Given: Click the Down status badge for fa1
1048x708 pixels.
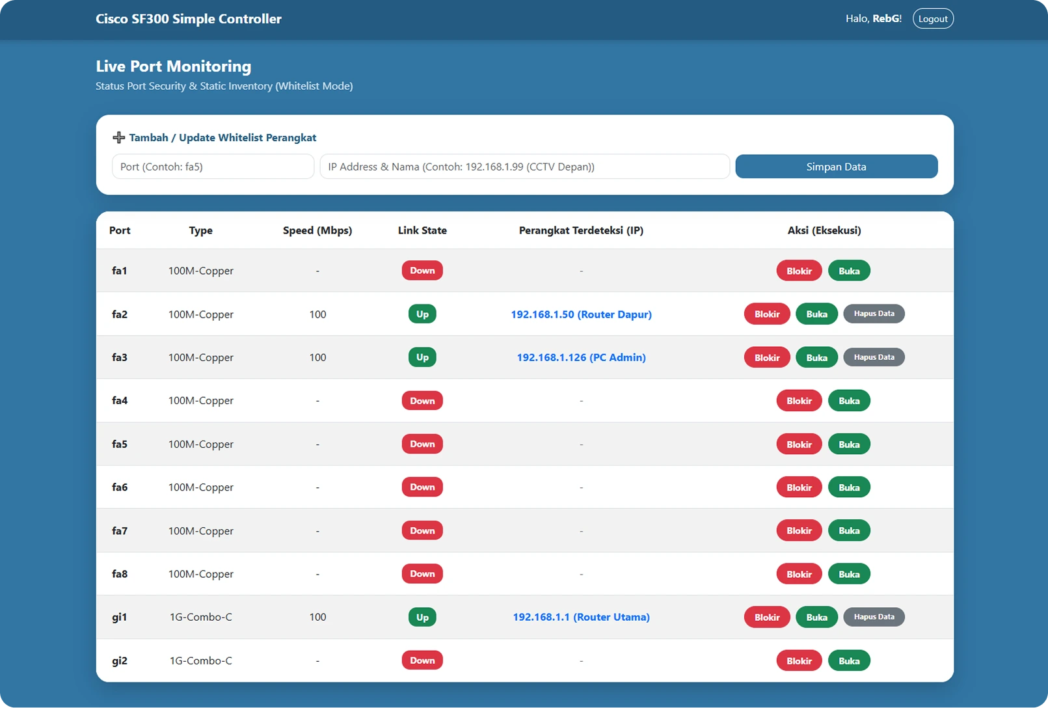Looking at the screenshot, I should click(422, 271).
